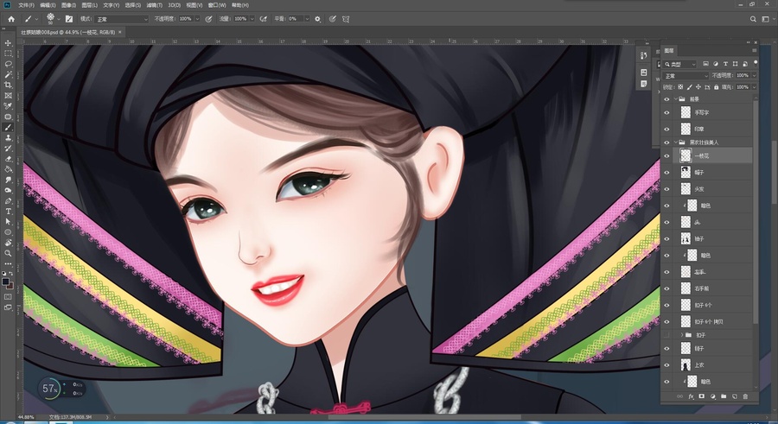Select the Rectangular Marquee tool
Image resolution: width=778 pixels, height=424 pixels.
coord(8,54)
